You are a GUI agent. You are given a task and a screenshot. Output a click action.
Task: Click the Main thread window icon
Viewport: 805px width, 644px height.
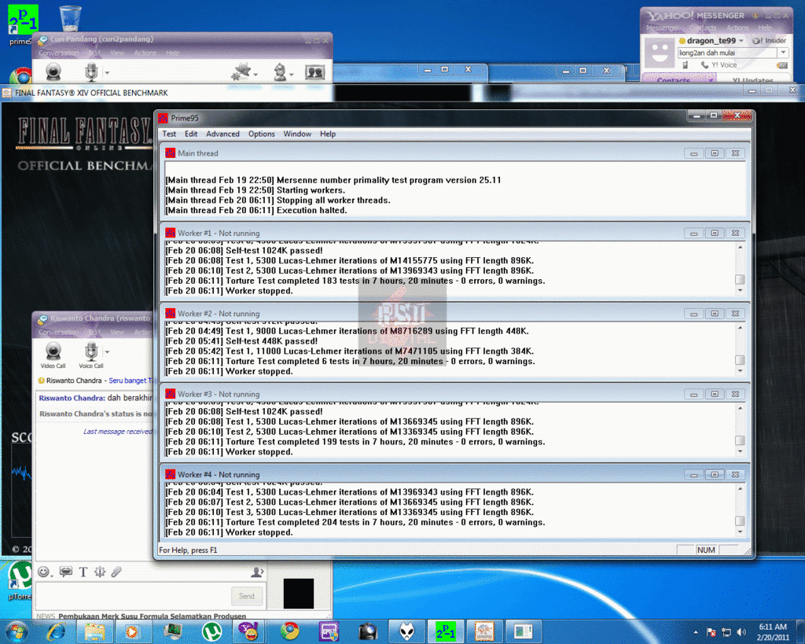[x=170, y=153]
